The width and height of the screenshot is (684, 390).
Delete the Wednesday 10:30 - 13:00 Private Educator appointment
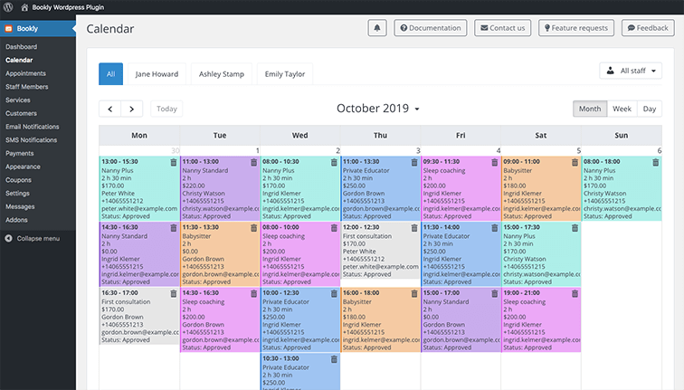(334, 359)
